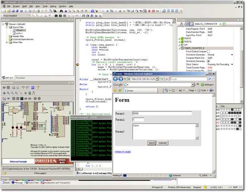The width and height of the screenshot is (246, 192).
Task: Click the red Stop X in Internet Explorer
Action: [x=167, y=79]
